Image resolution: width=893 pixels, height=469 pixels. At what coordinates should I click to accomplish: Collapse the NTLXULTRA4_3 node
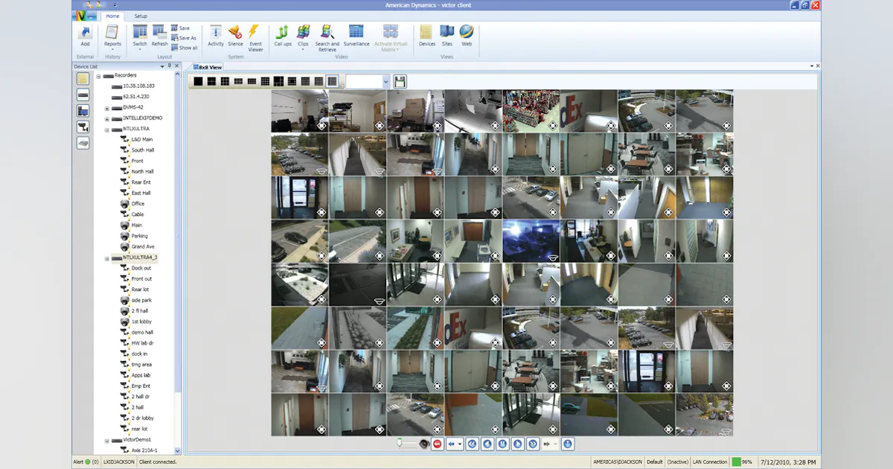(107, 258)
